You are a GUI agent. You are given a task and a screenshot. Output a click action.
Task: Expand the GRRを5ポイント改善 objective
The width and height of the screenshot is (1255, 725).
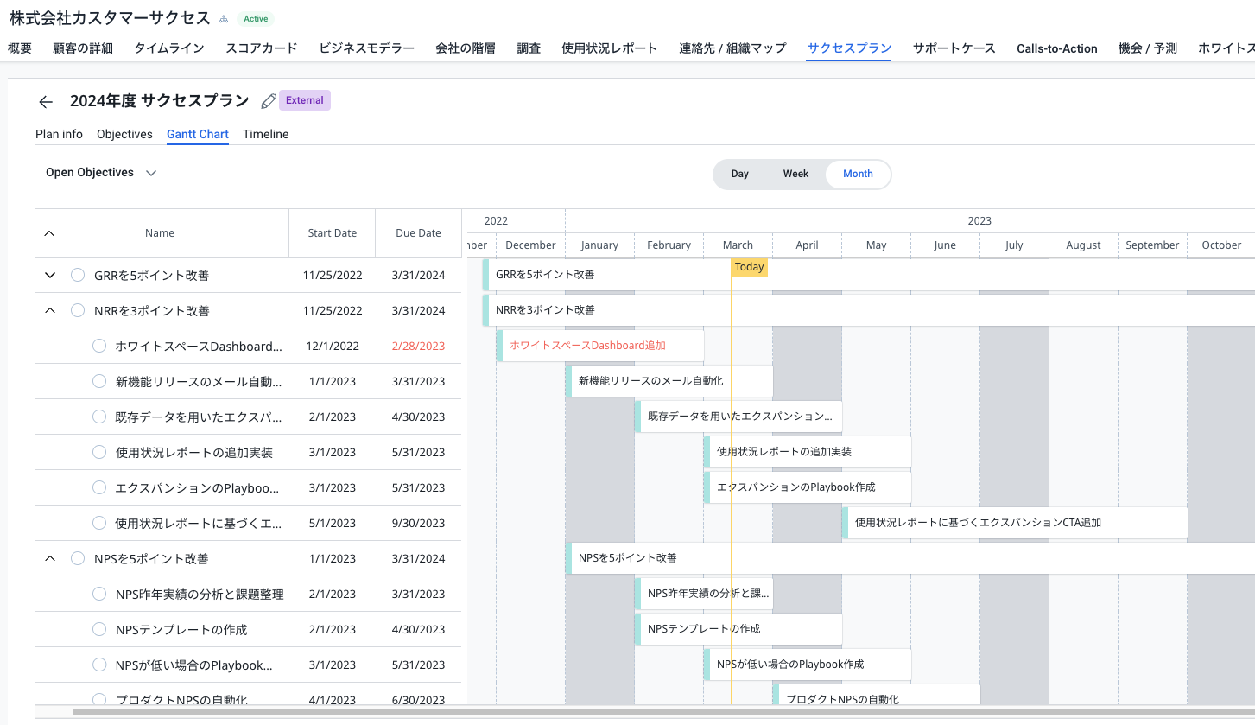(49, 276)
